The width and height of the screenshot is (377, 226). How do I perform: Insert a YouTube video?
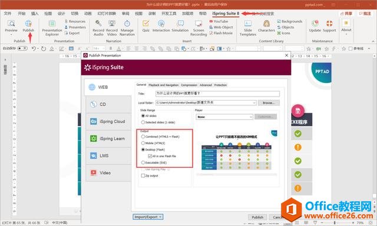[x=219, y=21]
